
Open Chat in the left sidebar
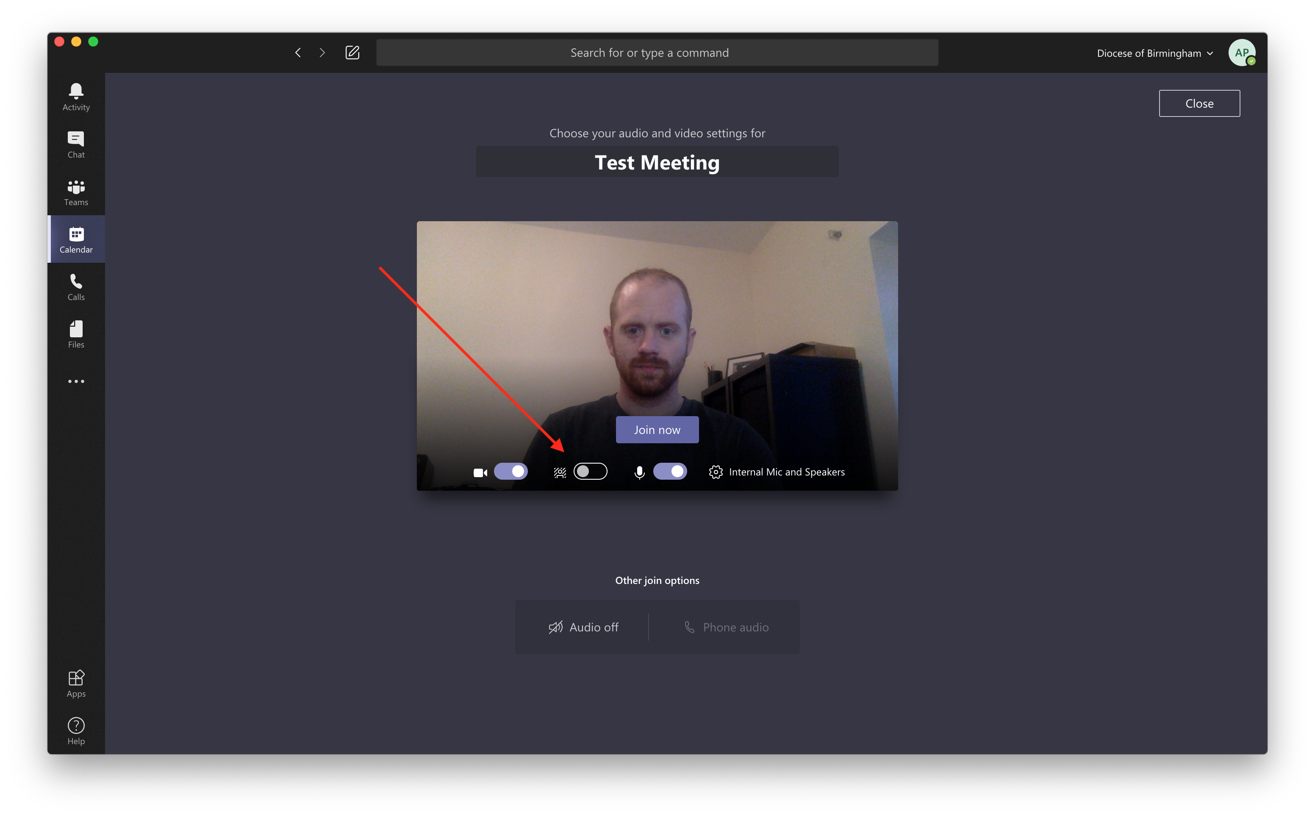(75, 143)
